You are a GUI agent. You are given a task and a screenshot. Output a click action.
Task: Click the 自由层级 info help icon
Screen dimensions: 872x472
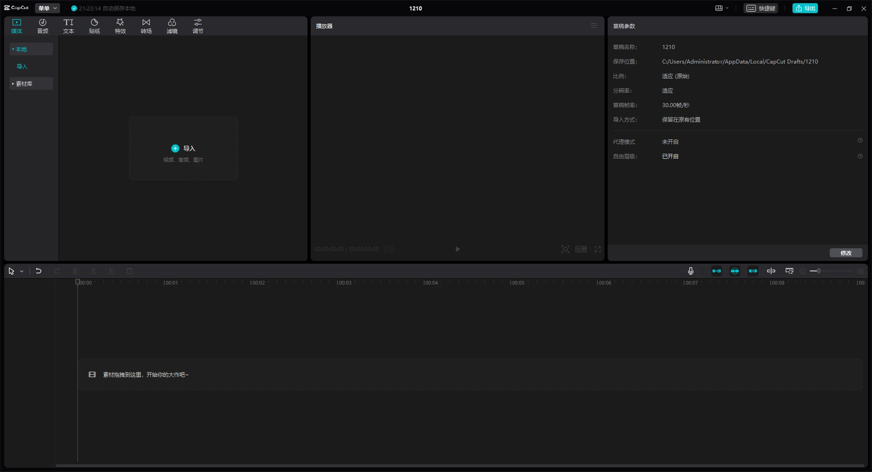pyautogui.click(x=860, y=156)
